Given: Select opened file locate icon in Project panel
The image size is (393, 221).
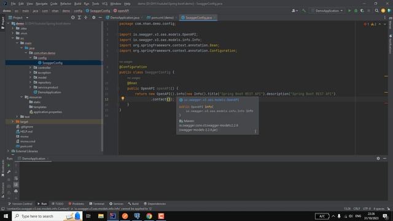Looking at the screenshot, I should [x=72, y=18].
